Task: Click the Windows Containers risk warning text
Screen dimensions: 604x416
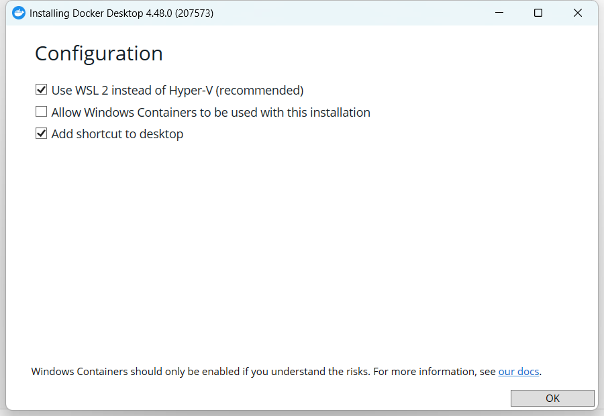Action: (x=286, y=371)
